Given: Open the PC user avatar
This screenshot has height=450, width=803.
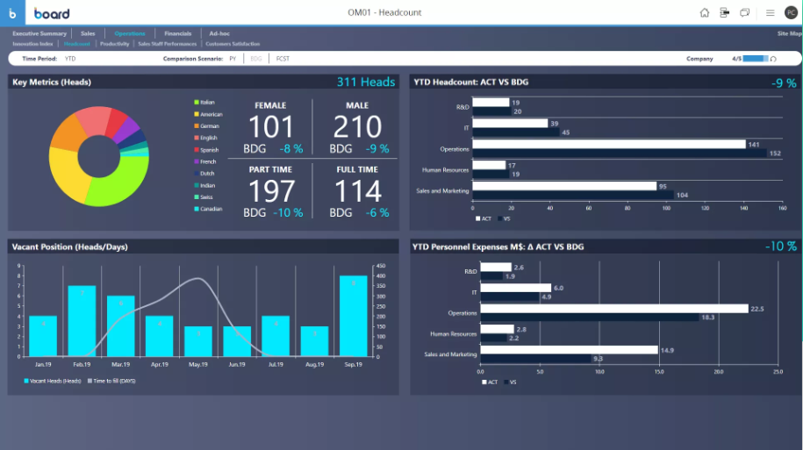Looking at the screenshot, I should tap(792, 13).
